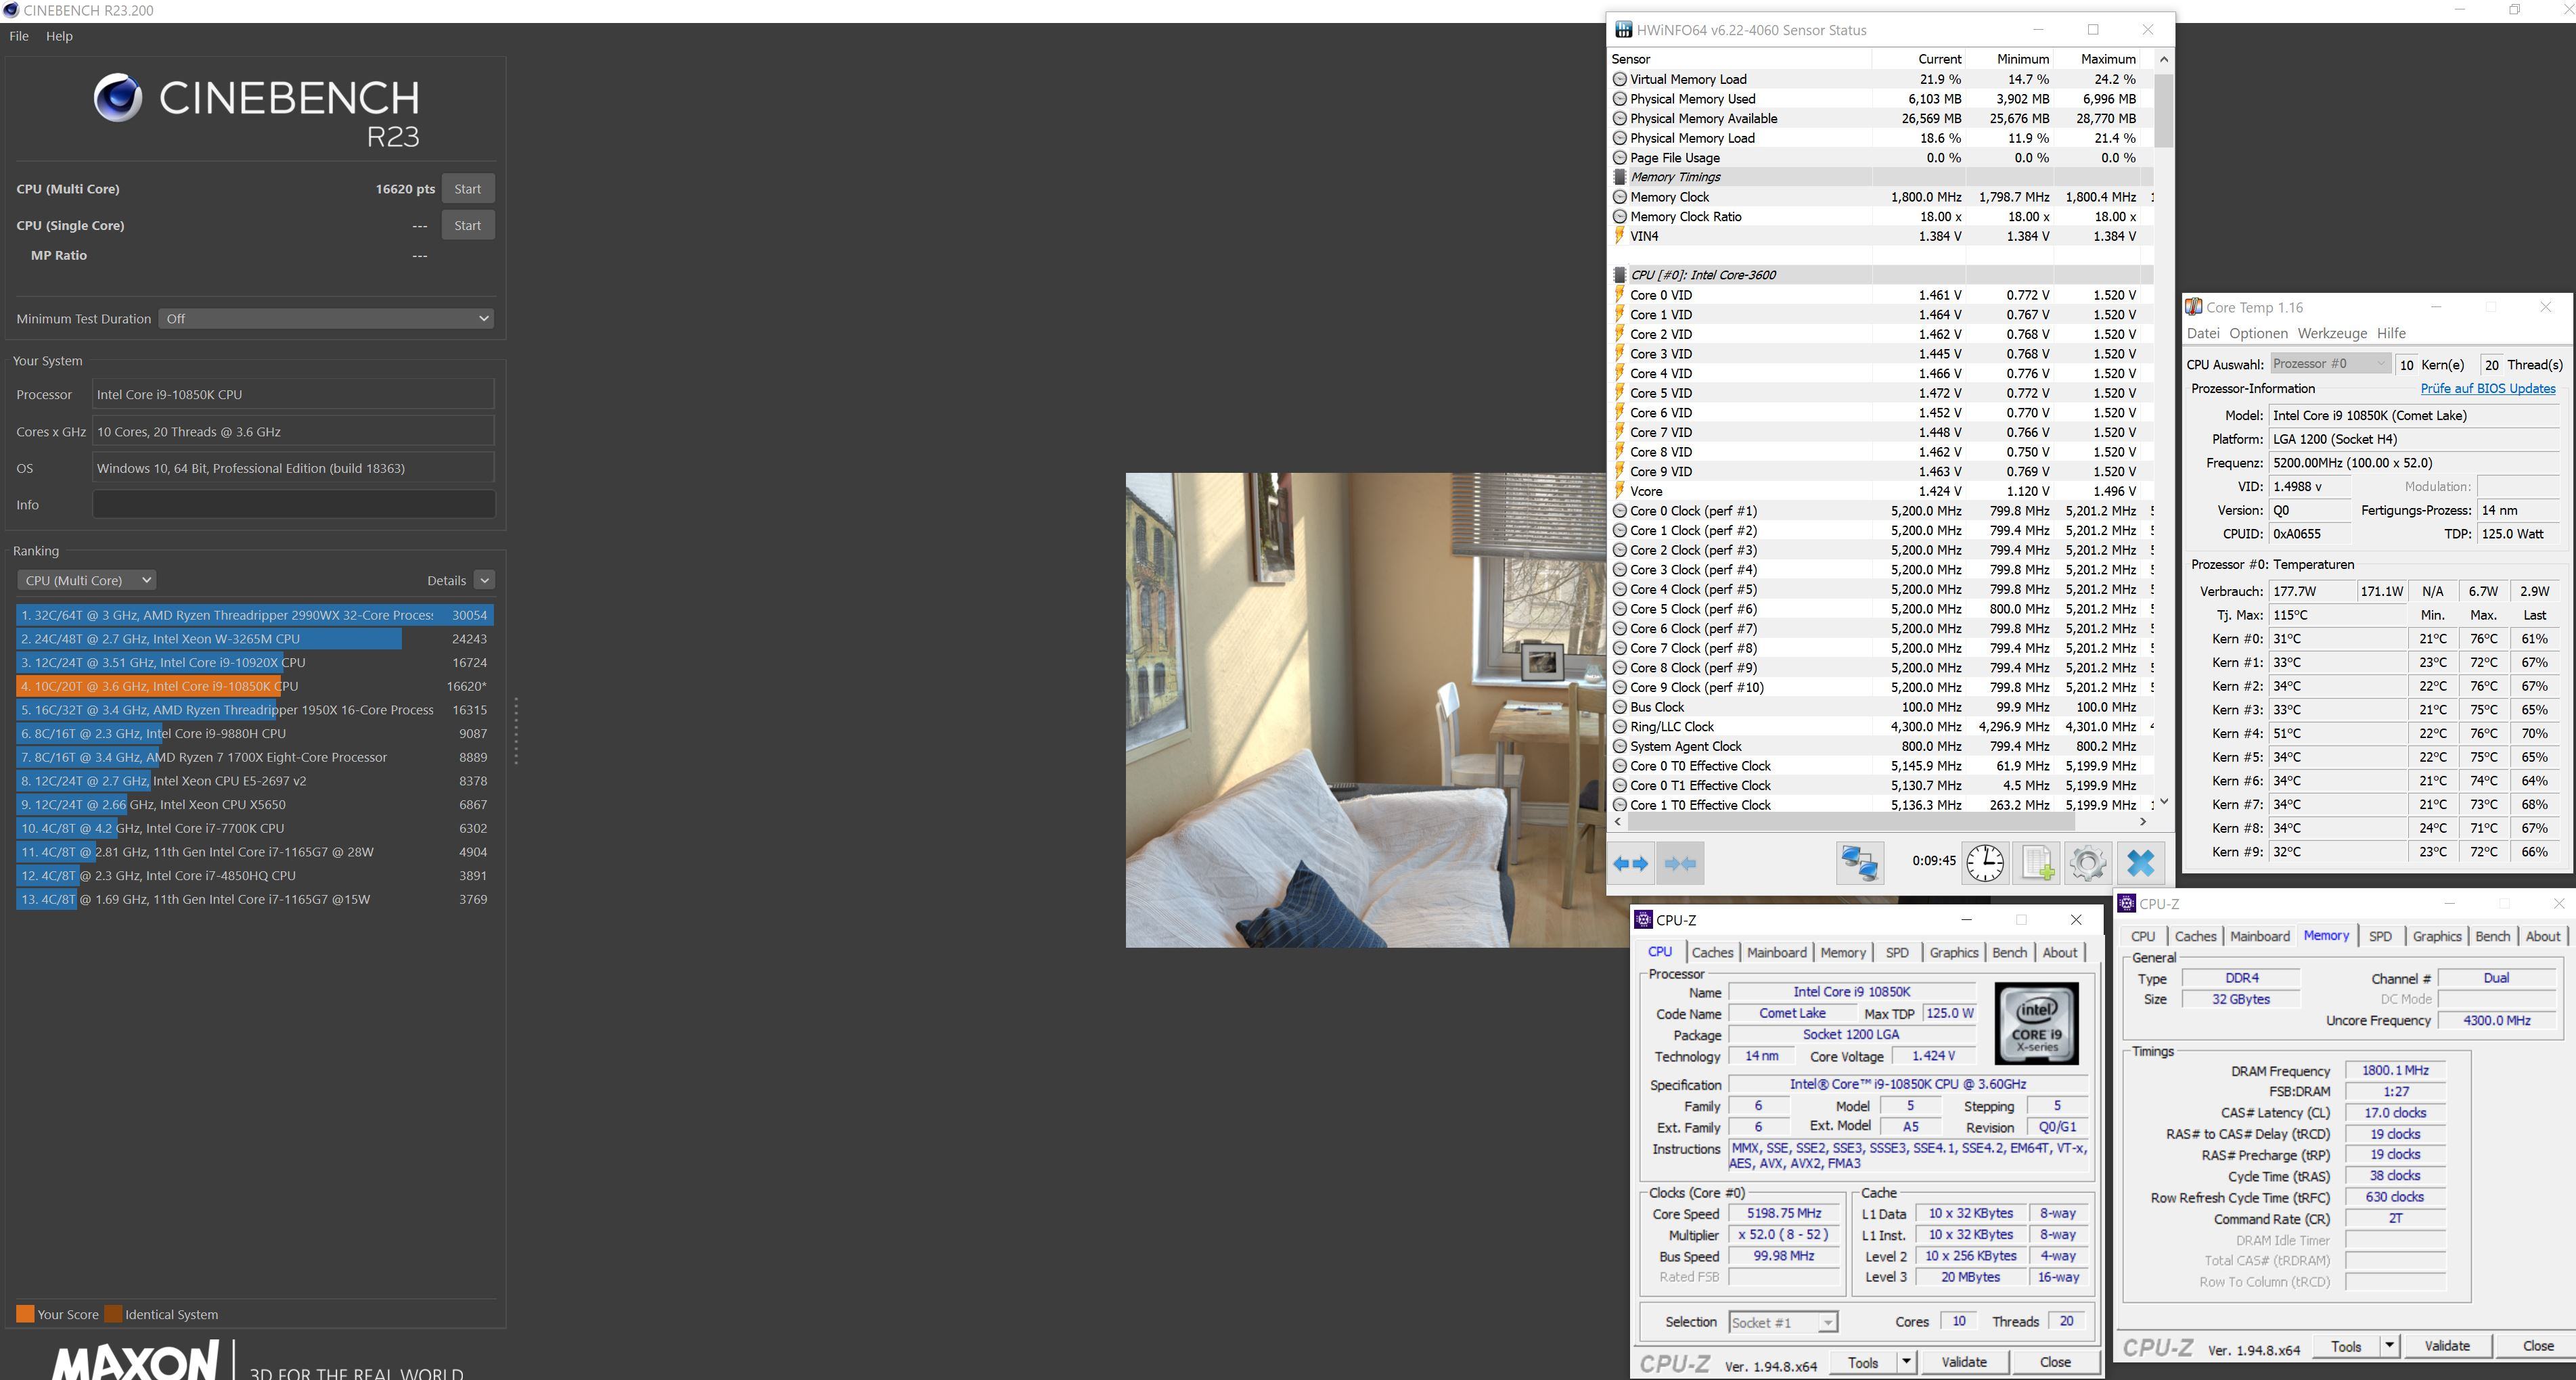The width and height of the screenshot is (2576, 1380).
Task: Click CPU-Z Memory window title icon
Action: pyautogui.click(x=2127, y=904)
